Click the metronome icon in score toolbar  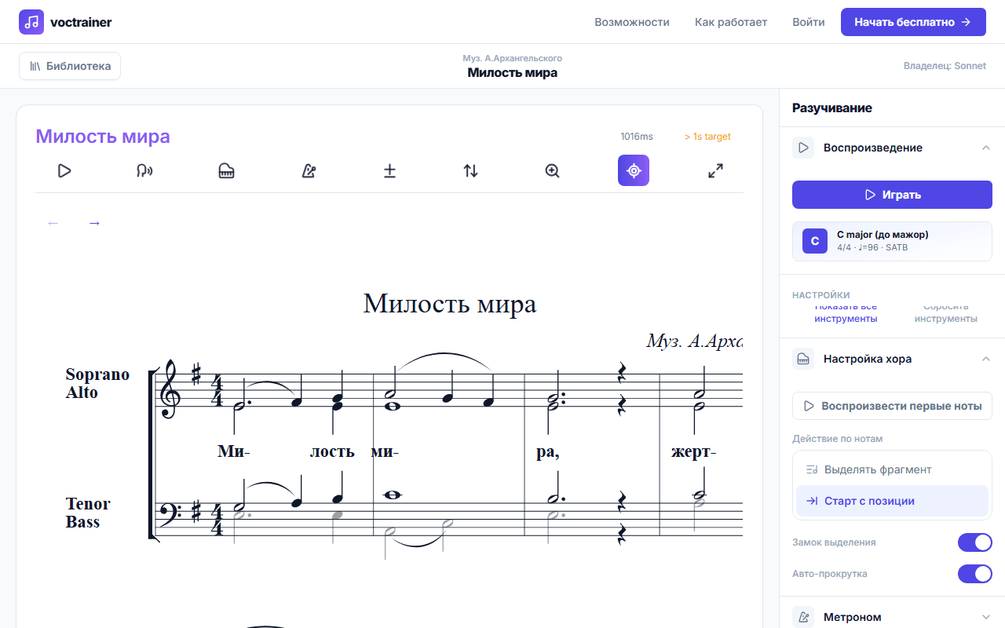[309, 170]
